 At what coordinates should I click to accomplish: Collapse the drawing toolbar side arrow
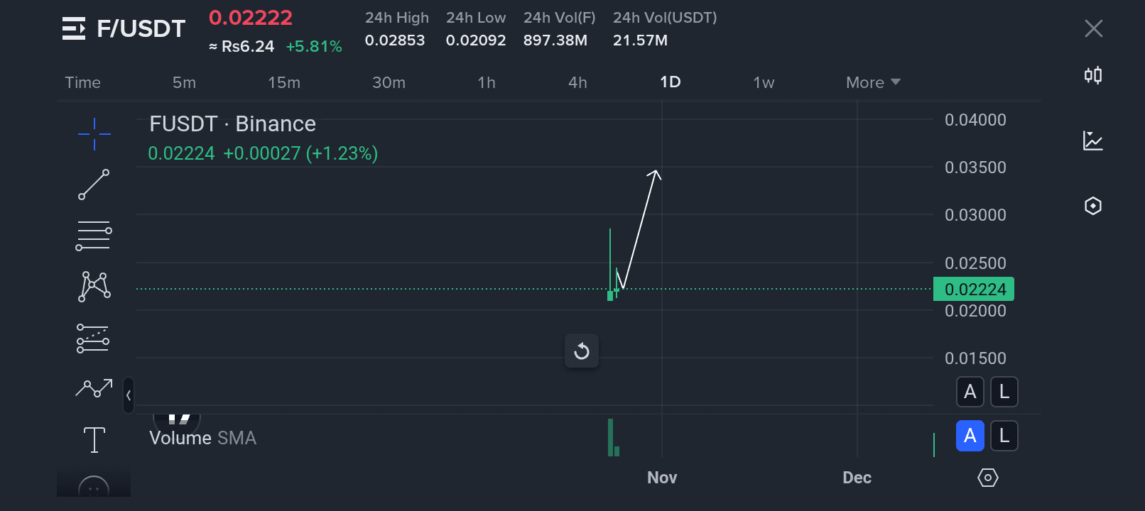(x=129, y=395)
